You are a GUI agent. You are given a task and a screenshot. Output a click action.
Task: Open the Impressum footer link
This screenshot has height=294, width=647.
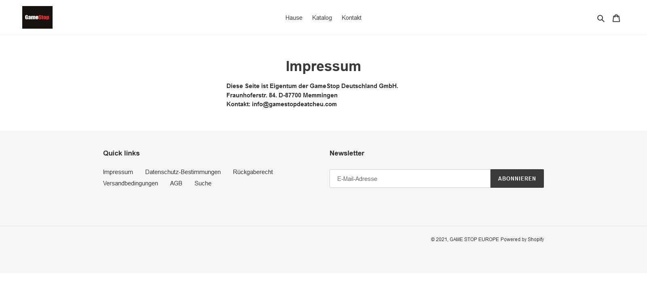(x=118, y=172)
